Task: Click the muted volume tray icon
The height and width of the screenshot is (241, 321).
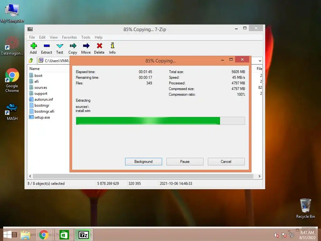Action: point(276,235)
